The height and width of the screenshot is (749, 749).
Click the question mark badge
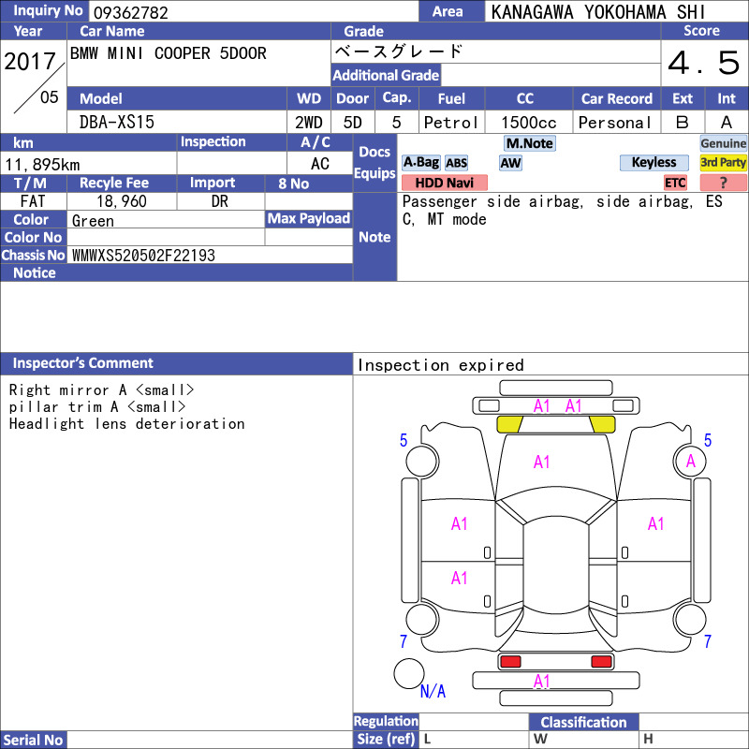point(723,183)
